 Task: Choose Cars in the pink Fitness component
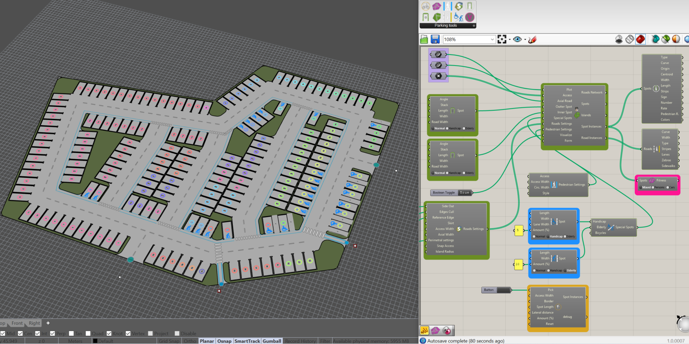pos(671,187)
